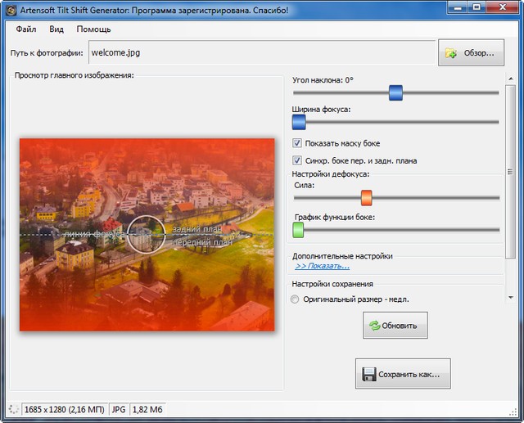Click the settings panel scrollbar up arrow
The width and height of the screenshot is (524, 423).
pos(510,79)
